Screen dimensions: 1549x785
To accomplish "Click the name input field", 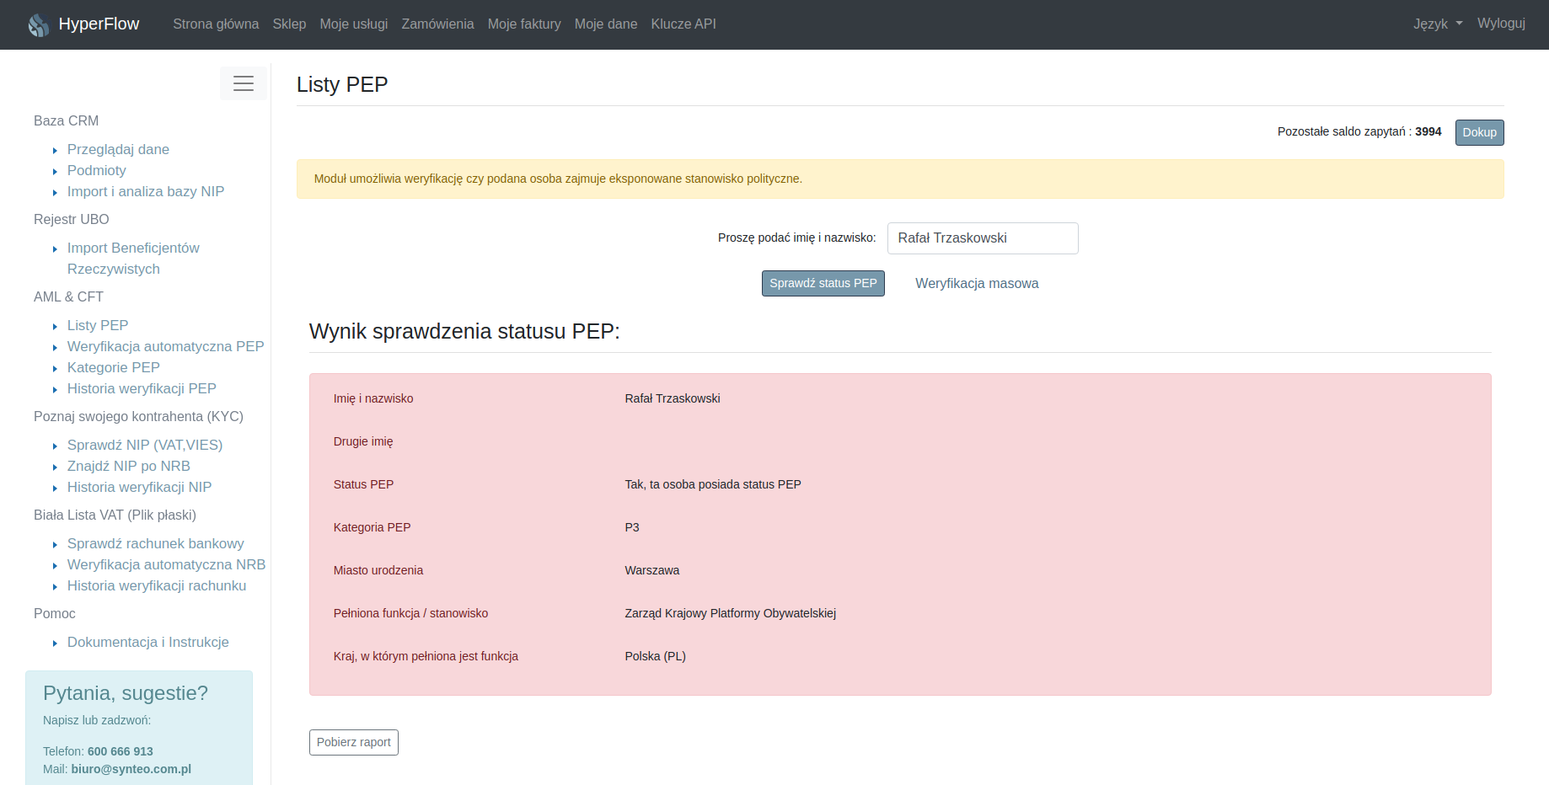I will click(983, 238).
